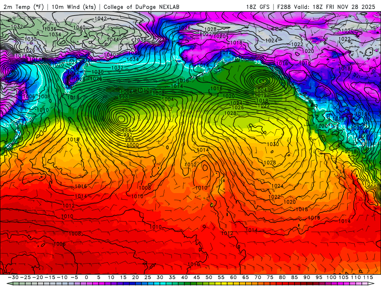This screenshot has width=381, height=286.
Task: Click the 90 label on temperature scale
Action: pos(307,277)
